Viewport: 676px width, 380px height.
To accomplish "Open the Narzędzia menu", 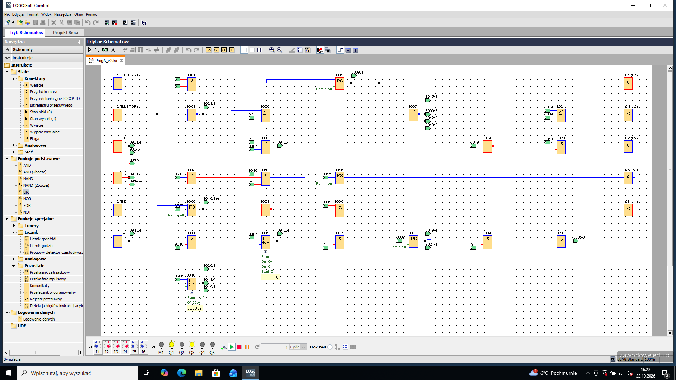I will click(63, 14).
